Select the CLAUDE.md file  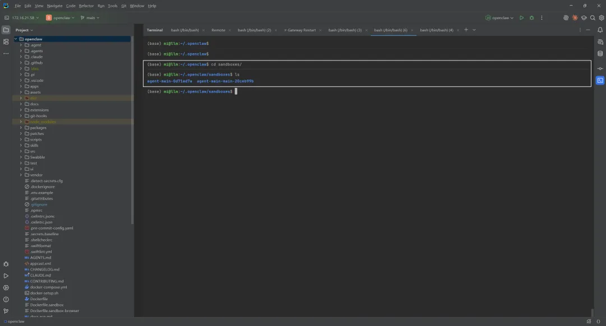tap(40, 275)
